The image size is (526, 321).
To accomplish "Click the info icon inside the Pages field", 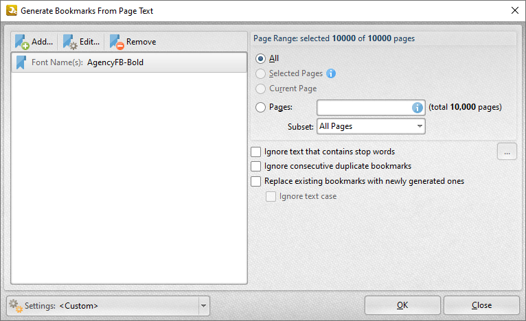I will (x=418, y=108).
